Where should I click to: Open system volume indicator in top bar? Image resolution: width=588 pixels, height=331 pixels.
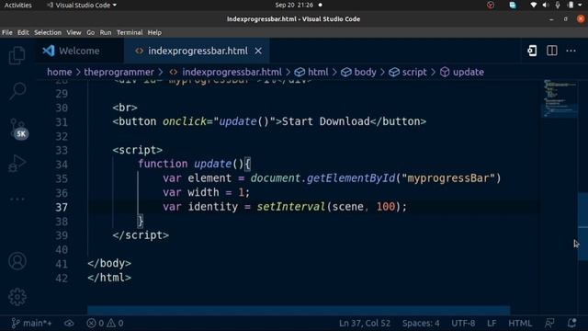pyautogui.click(x=546, y=6)
